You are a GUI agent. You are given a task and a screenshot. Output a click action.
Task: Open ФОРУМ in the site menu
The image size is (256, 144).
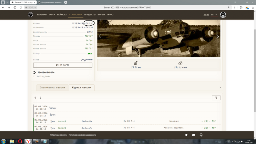point(101,15)
